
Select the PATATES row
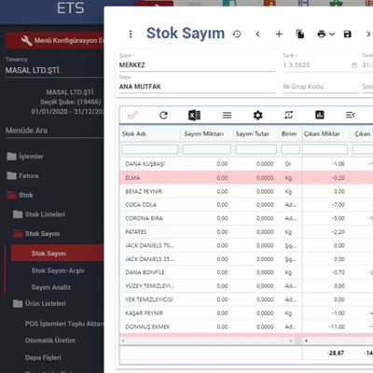tap(246, 232)
